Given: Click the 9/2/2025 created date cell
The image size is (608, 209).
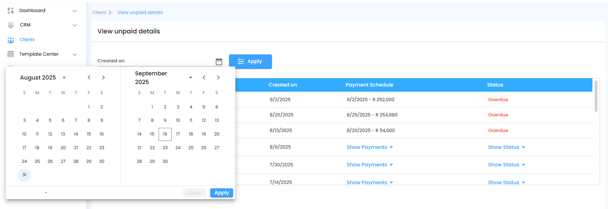Looking at the screenshot, I should tap(280, 100).
